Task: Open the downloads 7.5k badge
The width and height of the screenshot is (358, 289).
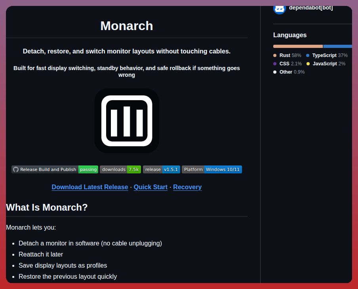Action: [120, 169]
